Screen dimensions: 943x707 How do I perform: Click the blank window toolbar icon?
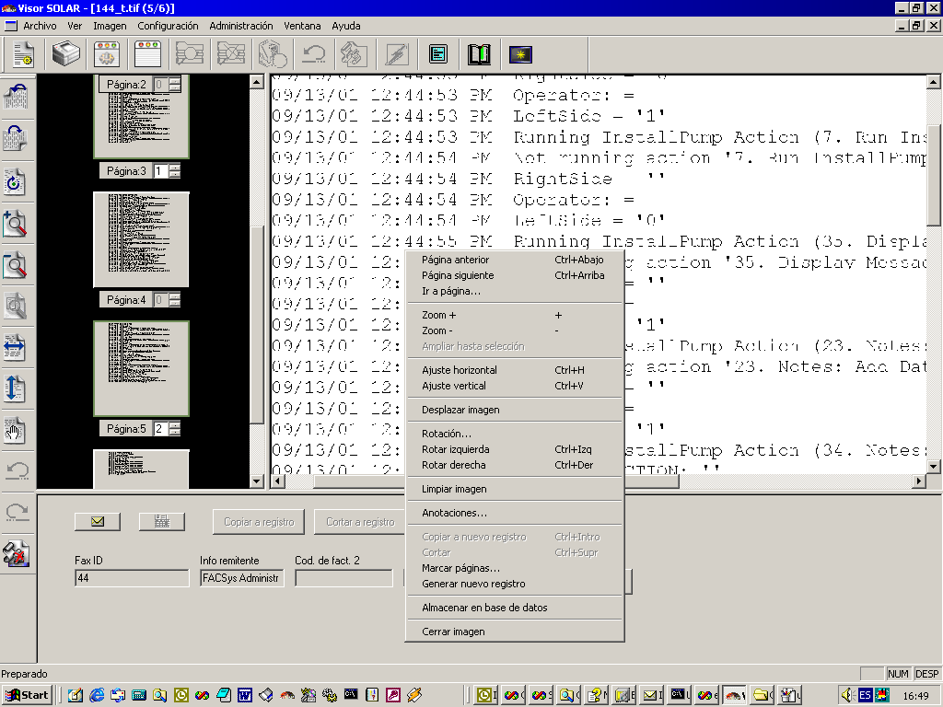(x=148, y=54)
